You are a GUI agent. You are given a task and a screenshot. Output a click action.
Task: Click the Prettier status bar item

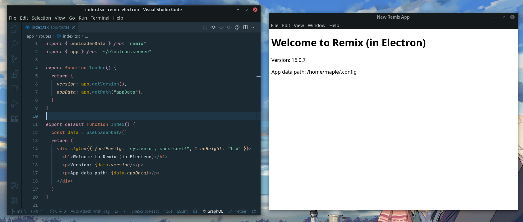point(238,211)
